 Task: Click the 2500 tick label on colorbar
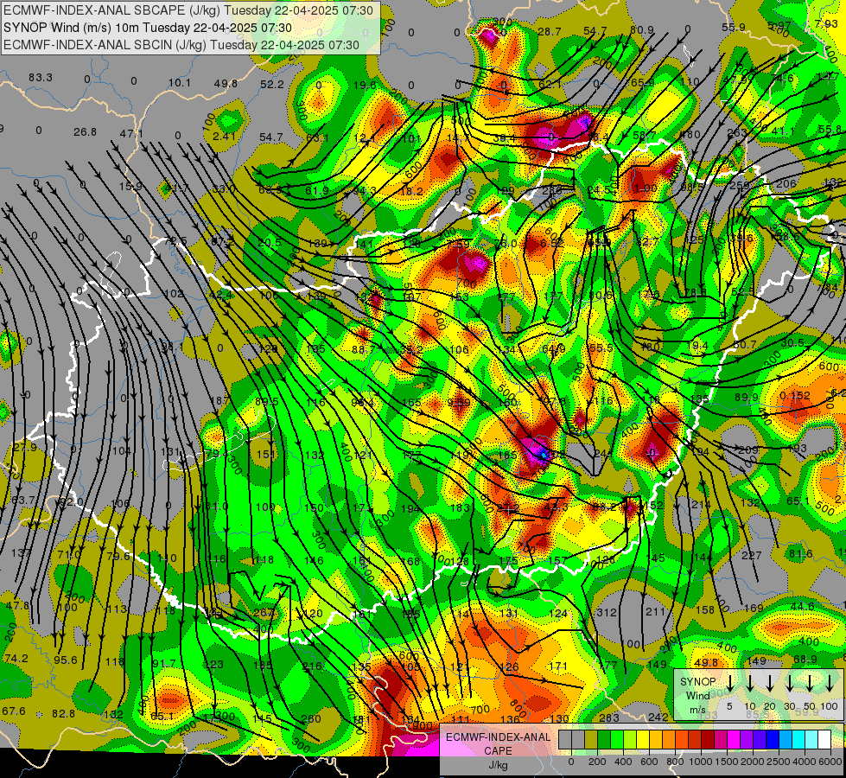tap(779, 762)
